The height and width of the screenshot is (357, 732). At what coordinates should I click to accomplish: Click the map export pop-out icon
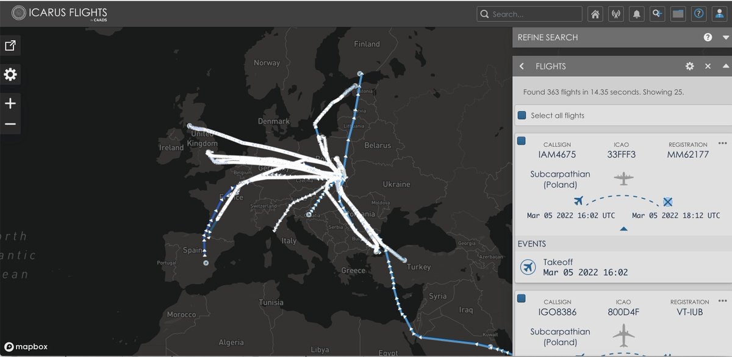click(x=10, y=46)
